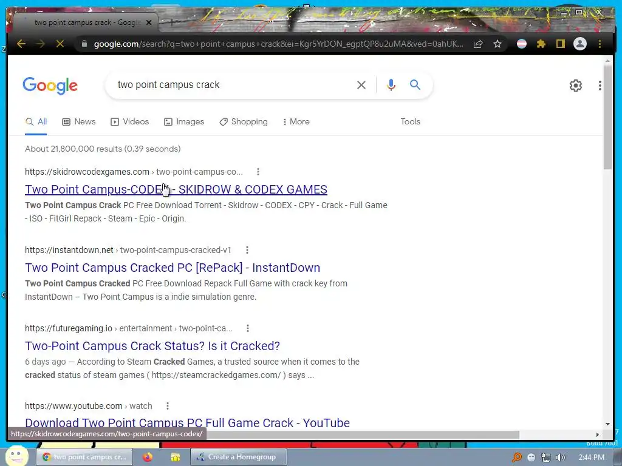The height and width of the screenshot is (466, 622).
Task: Open Chrome's three-dot main menu
Action: click(600, 44)
